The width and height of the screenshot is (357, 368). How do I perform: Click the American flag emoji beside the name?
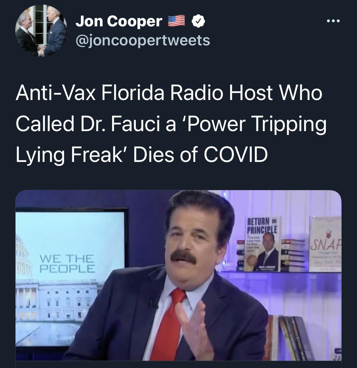coord(177,21)
